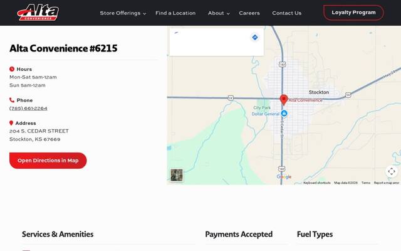Click the Dollar General shopping marker
Viewport: 401px width, 251px height.
click(x=284, y=113)
